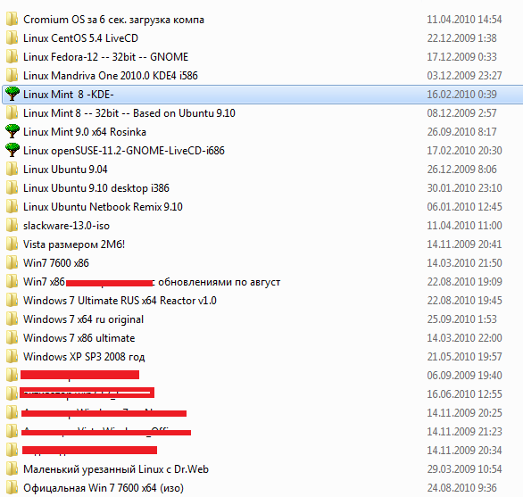The height and width of the screenshot is (497, 523).
Task: Click the date 06.01.2010 12:45
Action: tap(464, 207)
